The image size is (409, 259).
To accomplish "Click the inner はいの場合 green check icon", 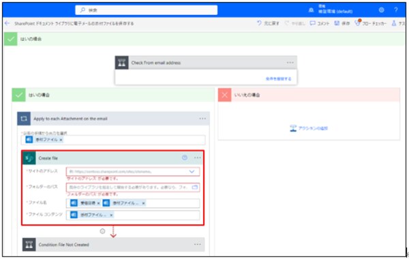I will (19, 95).
